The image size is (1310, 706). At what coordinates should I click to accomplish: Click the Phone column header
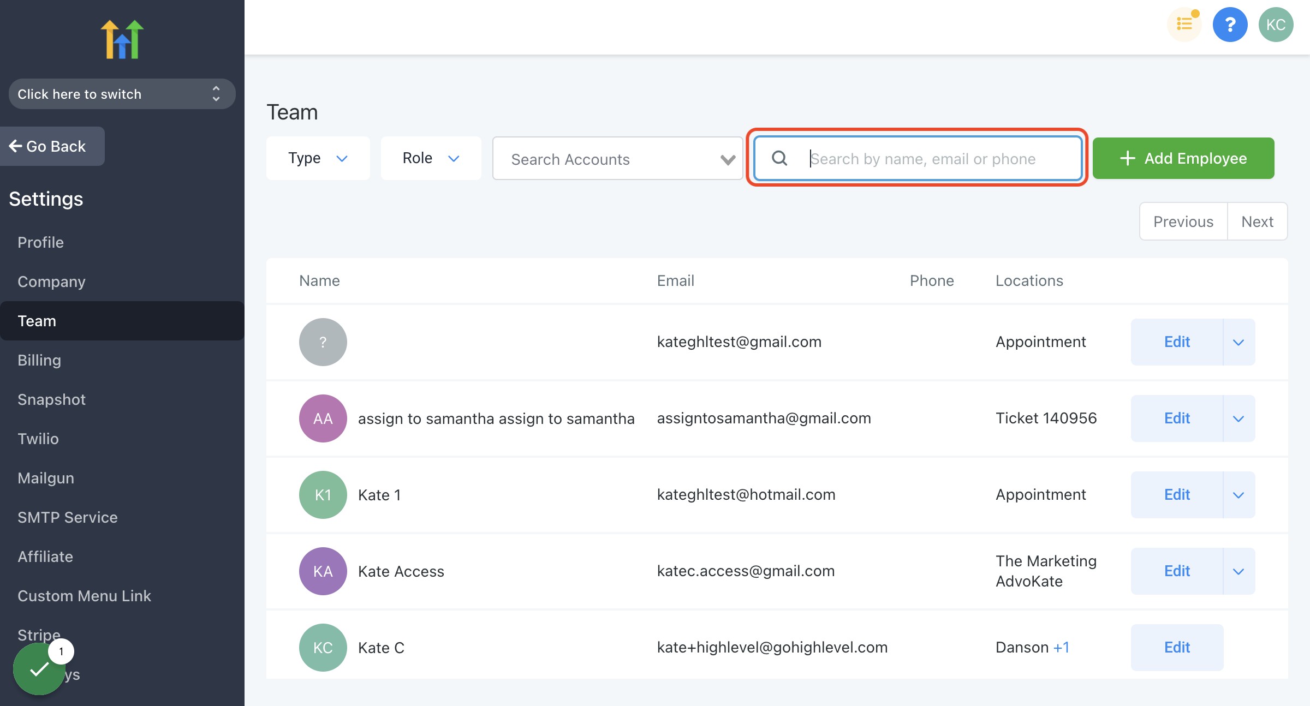tap(932, 280)
